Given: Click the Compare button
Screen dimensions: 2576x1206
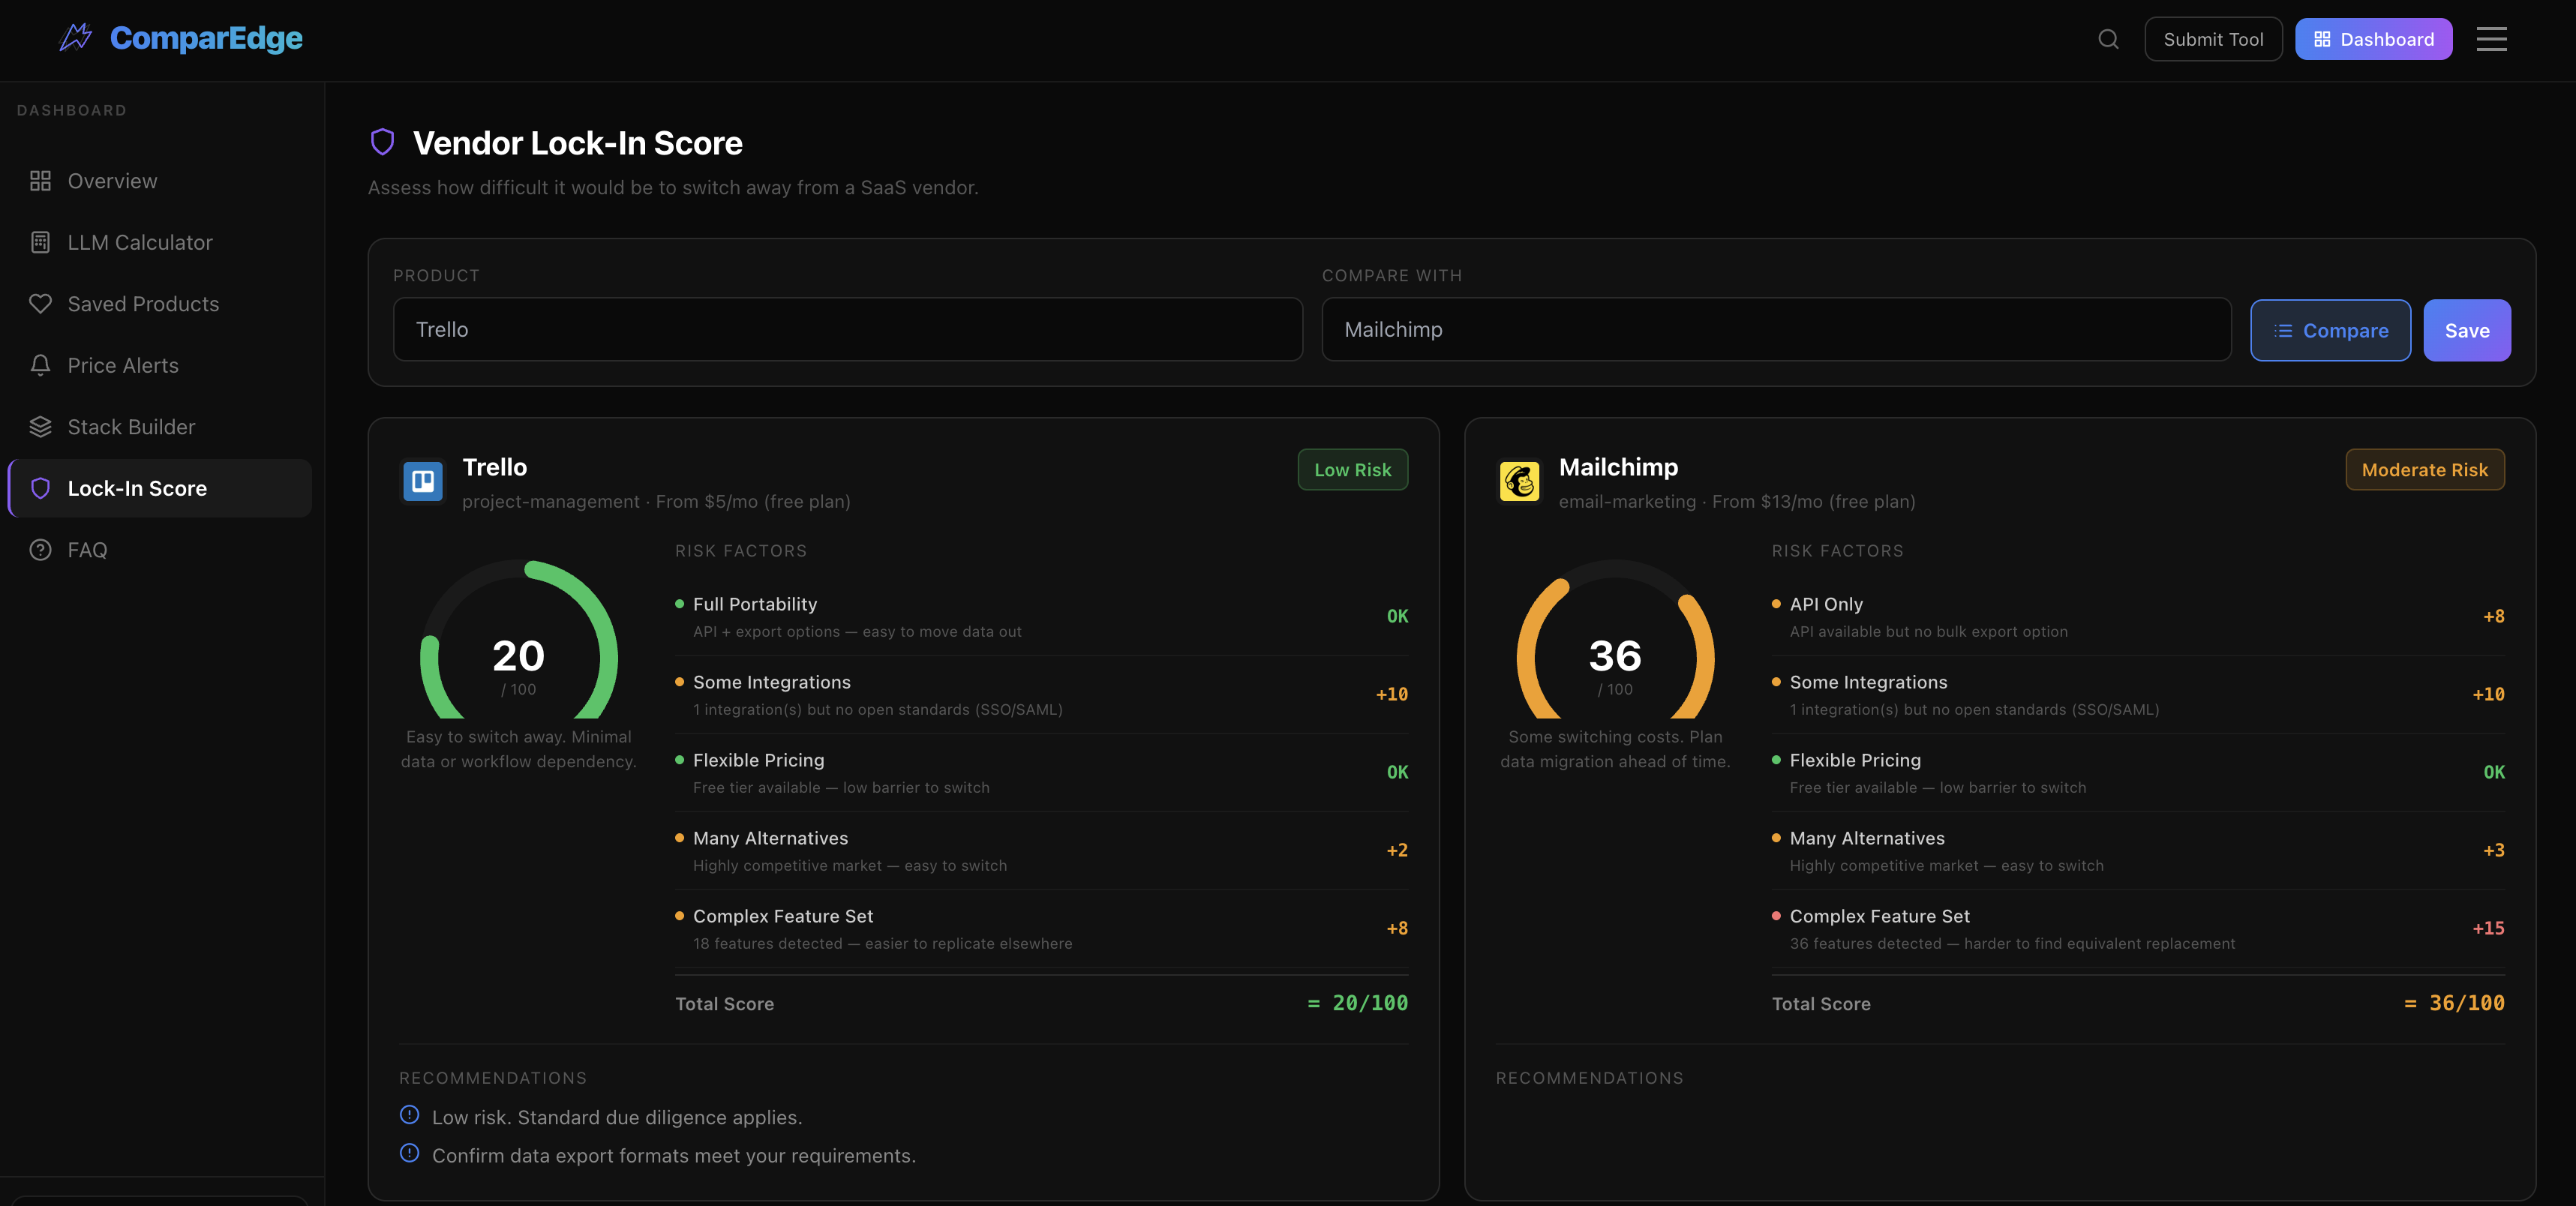Looking at the screenshot, I should click(2329, 330).
